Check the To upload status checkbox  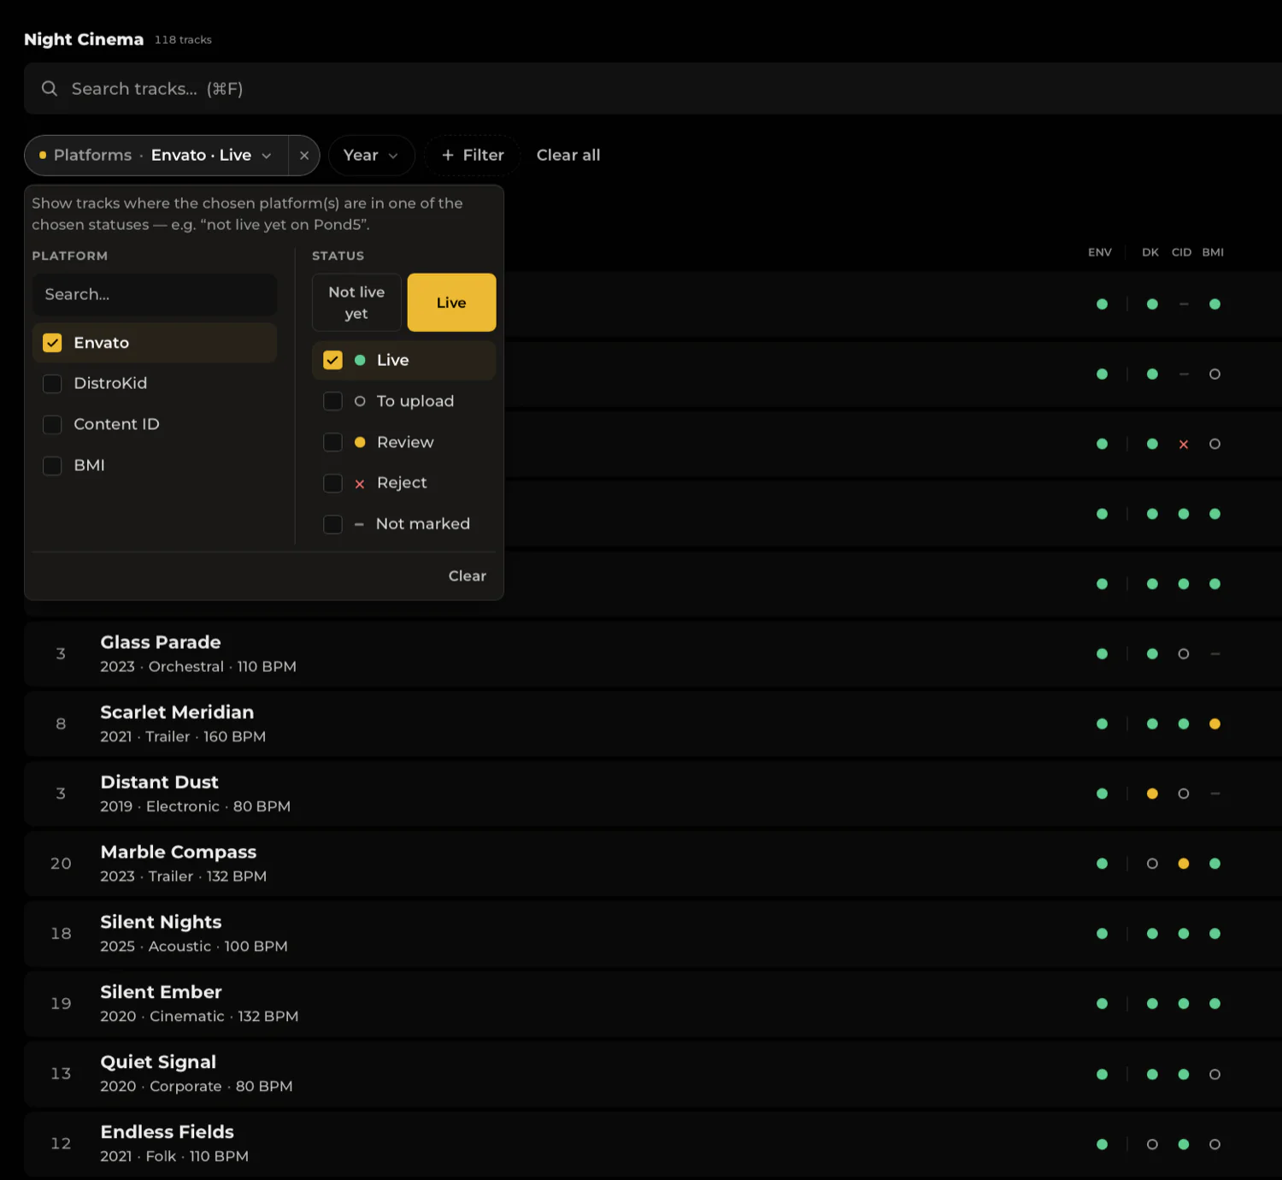[x=332, y=401]
